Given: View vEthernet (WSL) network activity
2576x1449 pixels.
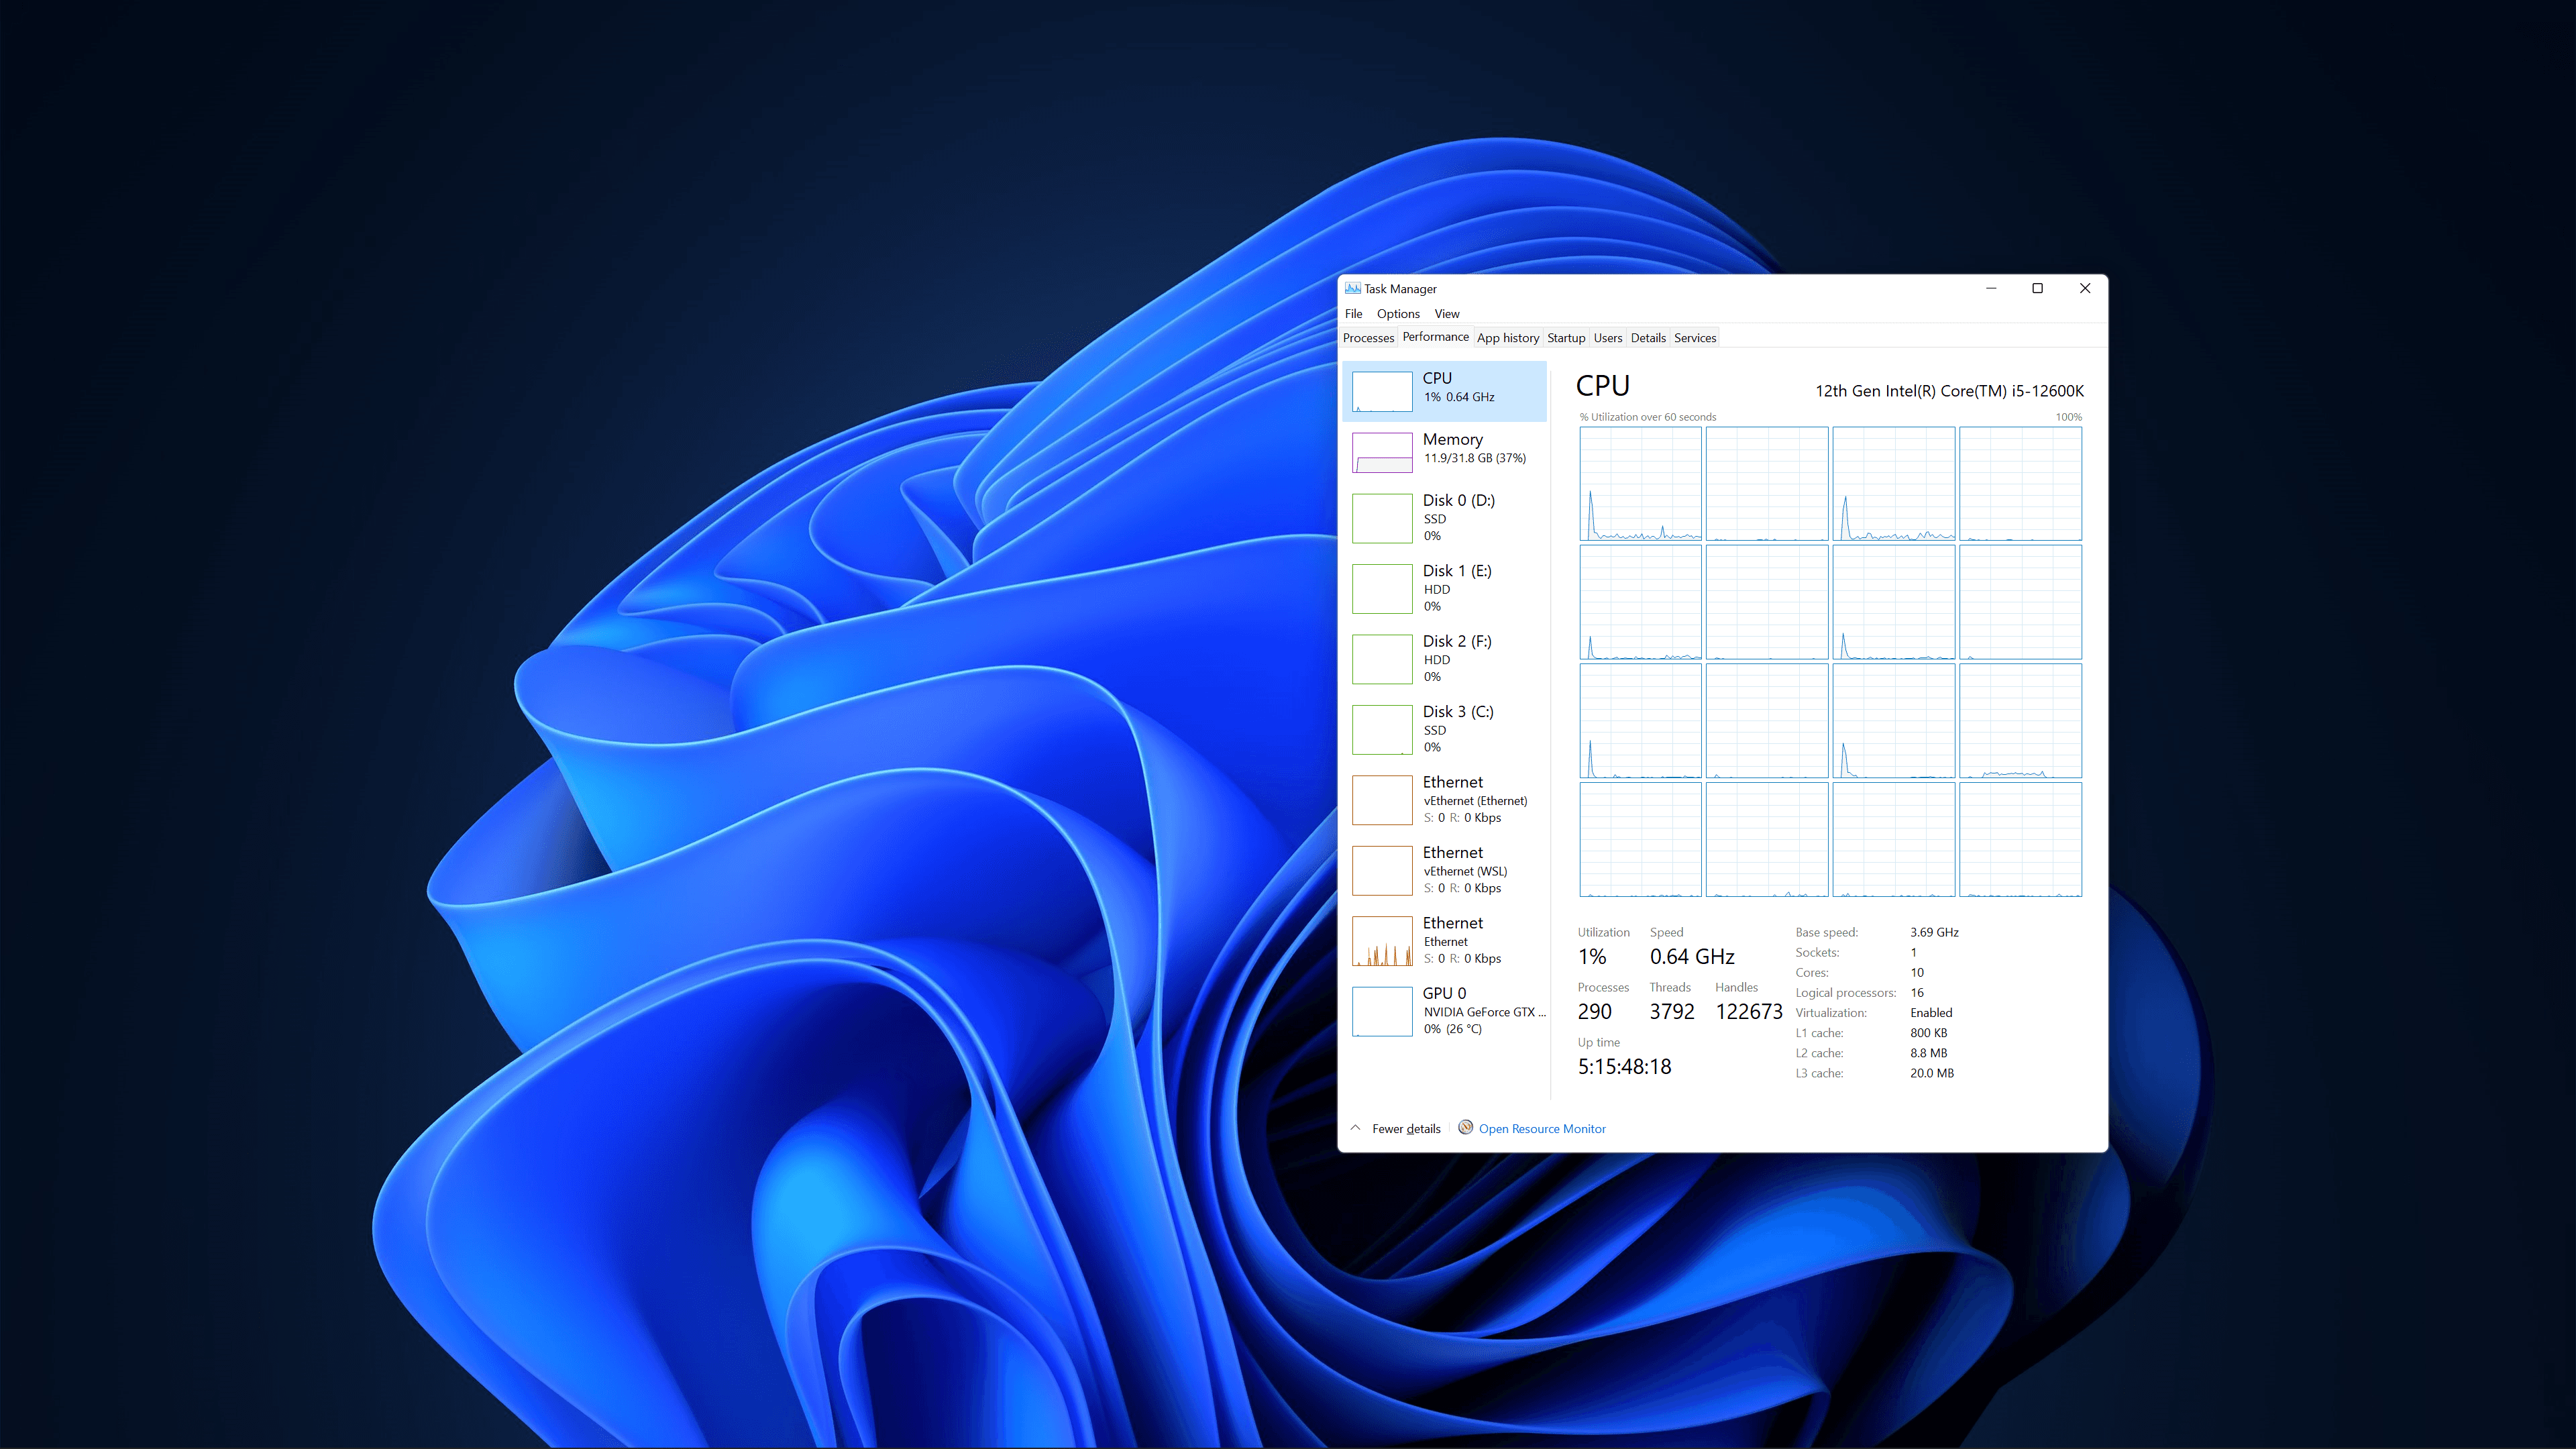Looking at the screenshot, I should point(1447,869).
